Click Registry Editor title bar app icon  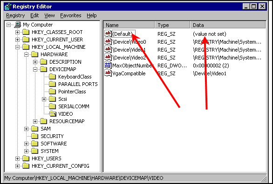click(8, 7)
